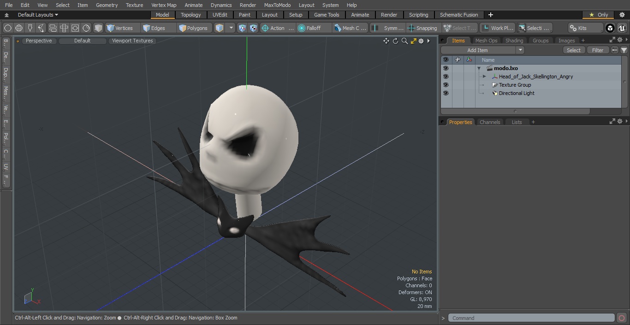Viewport: 630px width, 325px height.
Task: Switch to the UVEdit layout tab
Action: click(220, 15)
